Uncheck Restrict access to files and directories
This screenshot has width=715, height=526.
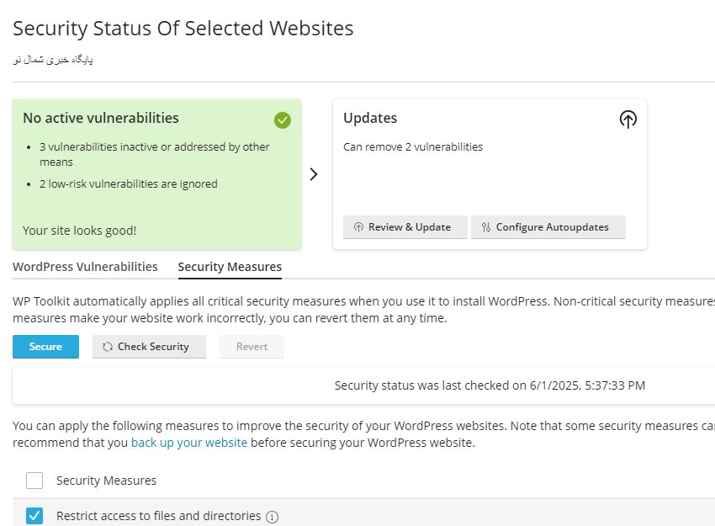pos(34,516)
